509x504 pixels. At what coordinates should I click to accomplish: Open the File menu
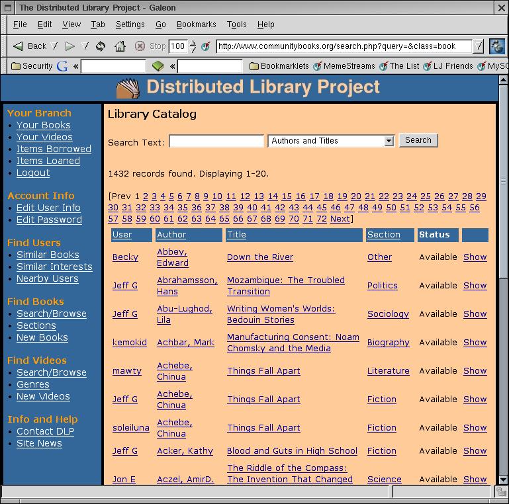pos(20,24)
